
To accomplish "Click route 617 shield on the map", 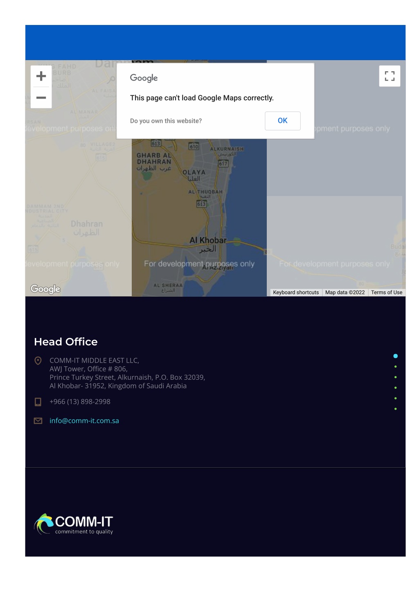I will 223,164.
